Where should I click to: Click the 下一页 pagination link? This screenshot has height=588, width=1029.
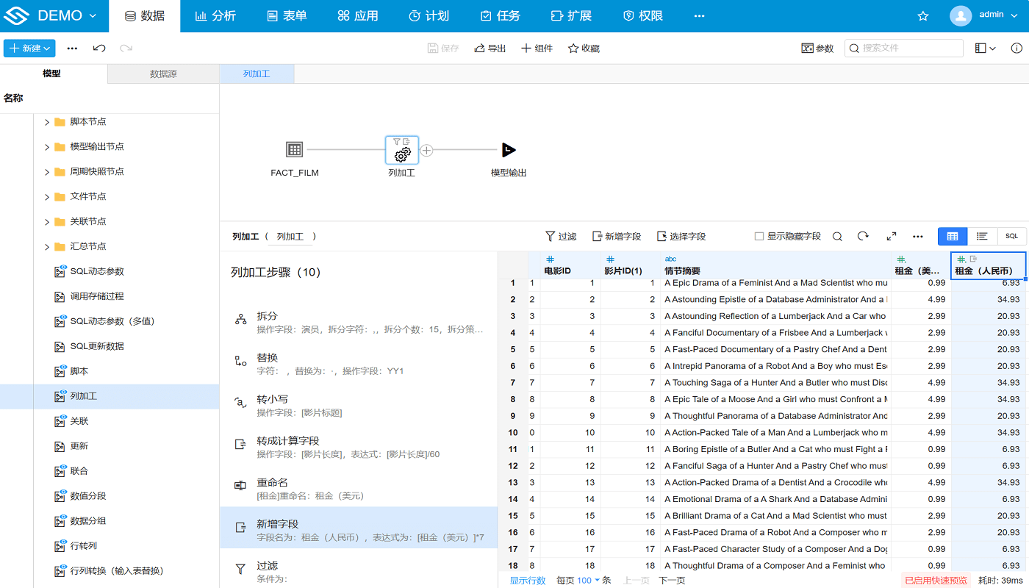coord(671,580)
